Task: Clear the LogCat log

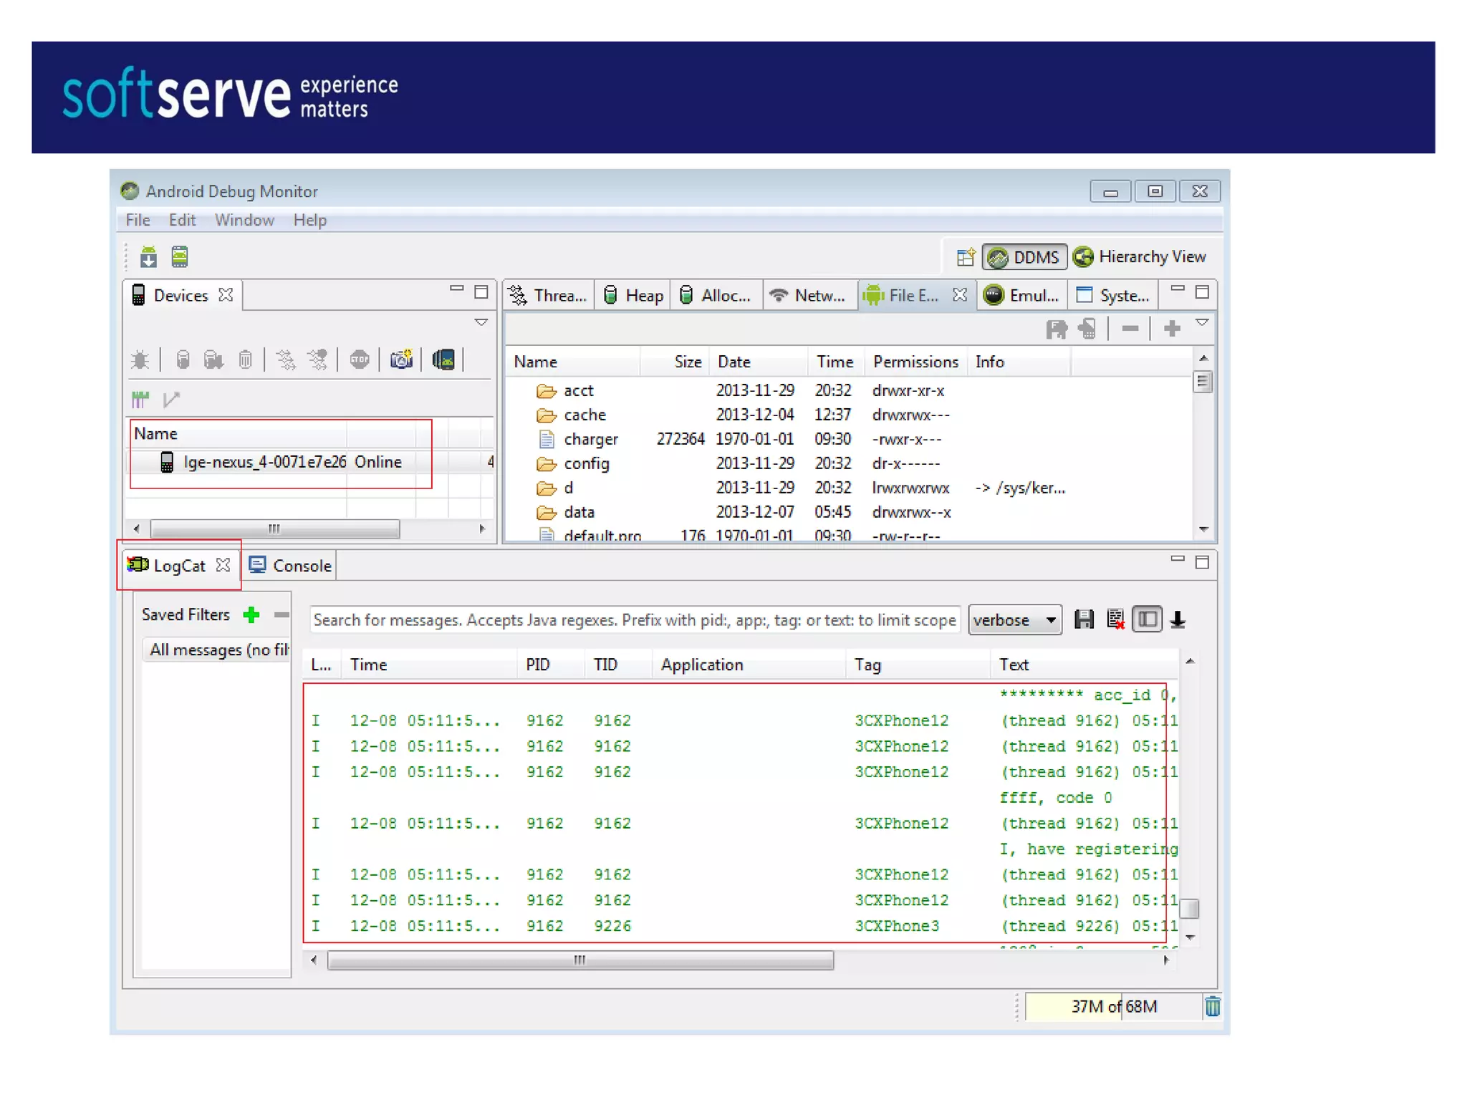Action: click(x=1115, y=619)
